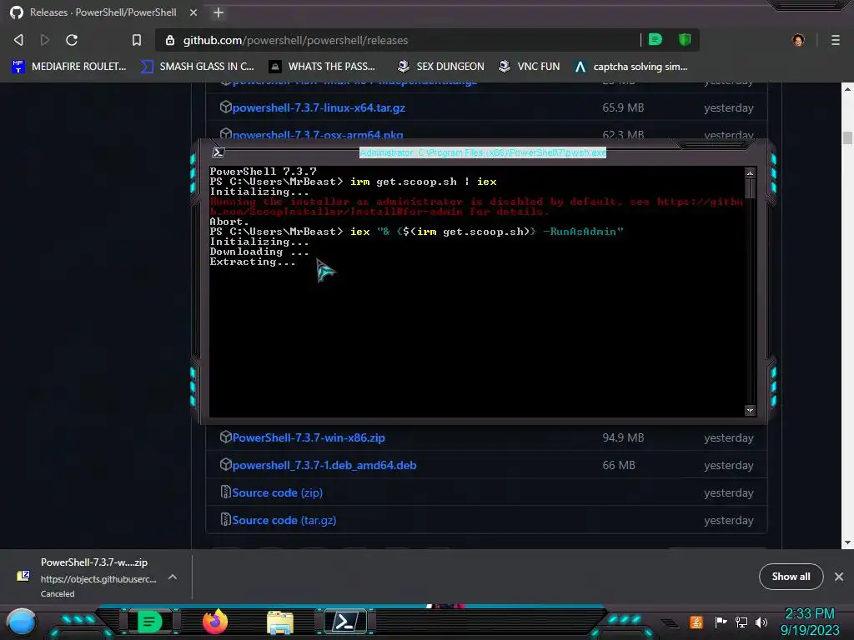Click package icon beside linux-x64.tar.gz
The height and width of the screenshot is (640, 854).
pyautogui.click(x=225, y=107)
